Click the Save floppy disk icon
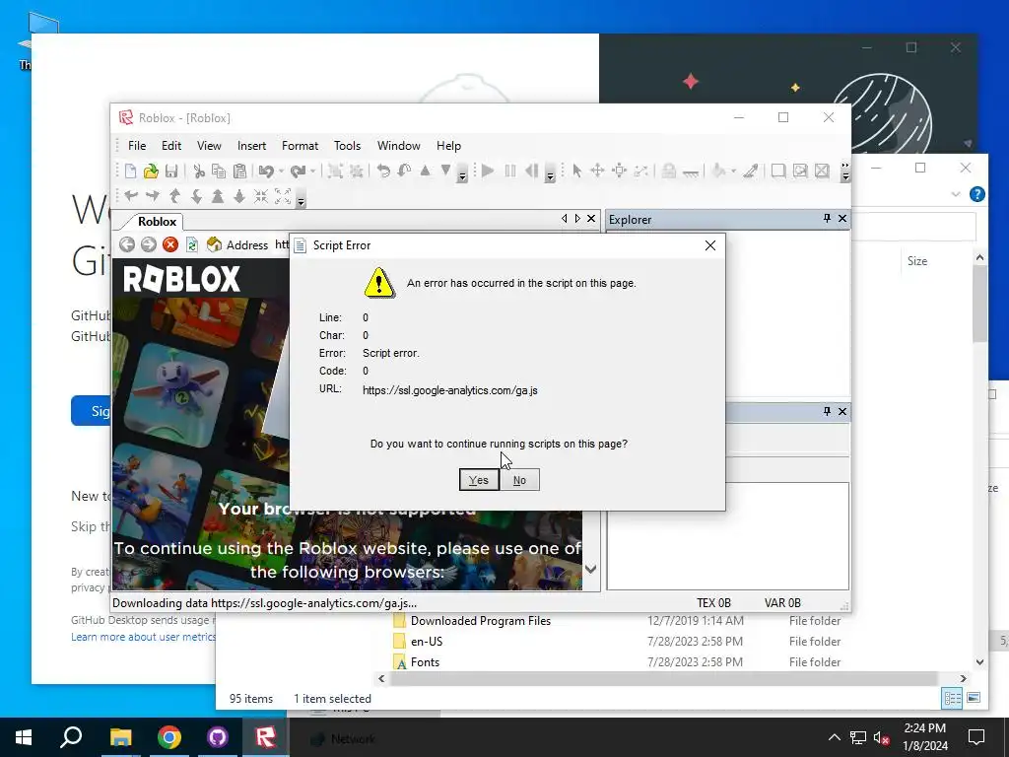Viewport: 1009px width, 757px height. coord(171,172)
